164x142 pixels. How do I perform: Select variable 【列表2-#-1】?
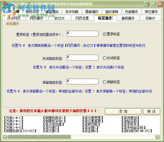click(14, 121)
